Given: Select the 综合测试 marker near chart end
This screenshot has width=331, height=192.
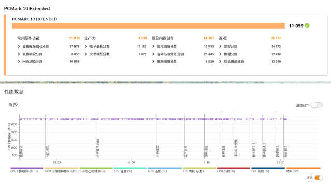Looking at the screenshot, I should [x=285, y=151].
